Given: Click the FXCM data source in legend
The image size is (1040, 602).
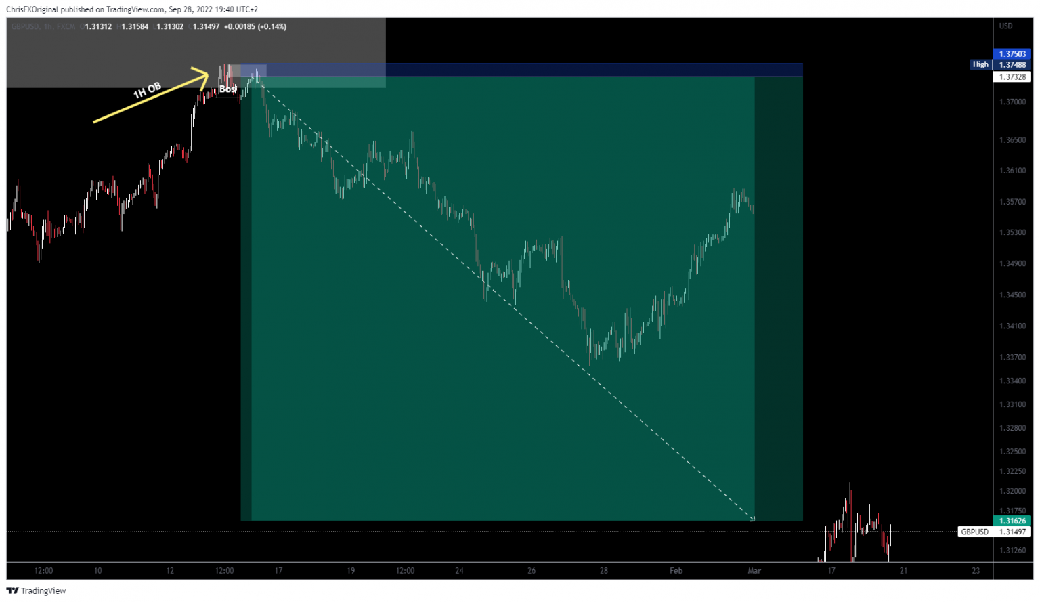Looking at the screenshot, I should pos(66,26).
